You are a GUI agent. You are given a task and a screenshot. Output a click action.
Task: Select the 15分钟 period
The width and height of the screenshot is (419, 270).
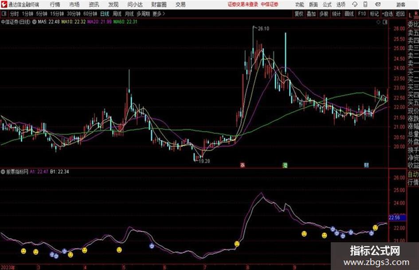[57, 14]
